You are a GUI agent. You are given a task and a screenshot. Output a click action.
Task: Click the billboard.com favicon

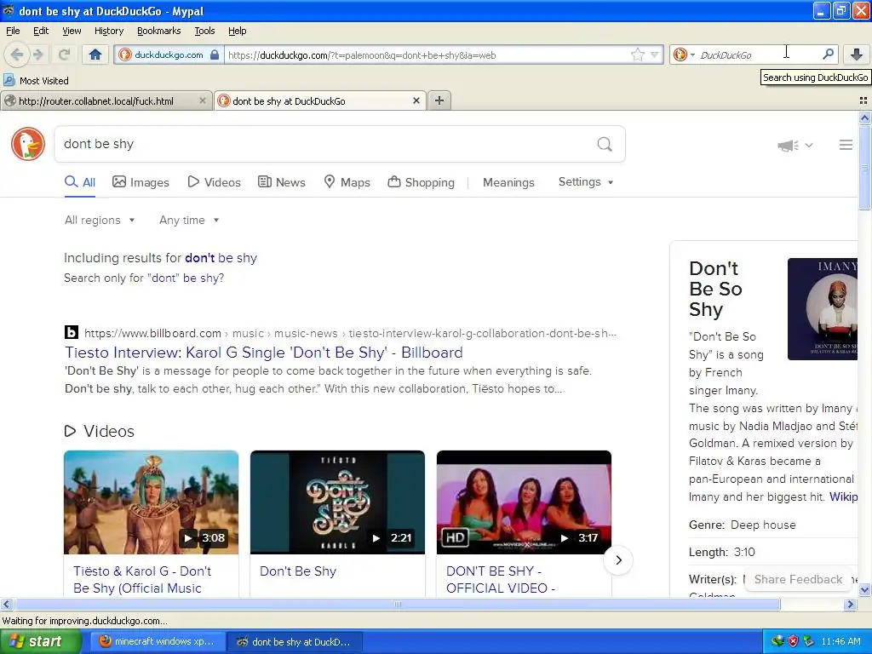[x=72, y=333]
